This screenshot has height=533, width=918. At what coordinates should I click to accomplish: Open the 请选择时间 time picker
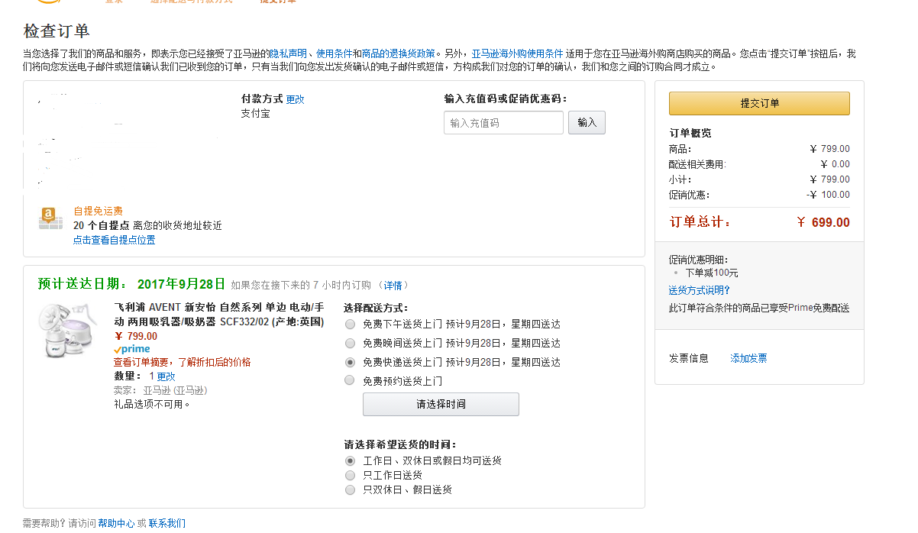[441, 404]
